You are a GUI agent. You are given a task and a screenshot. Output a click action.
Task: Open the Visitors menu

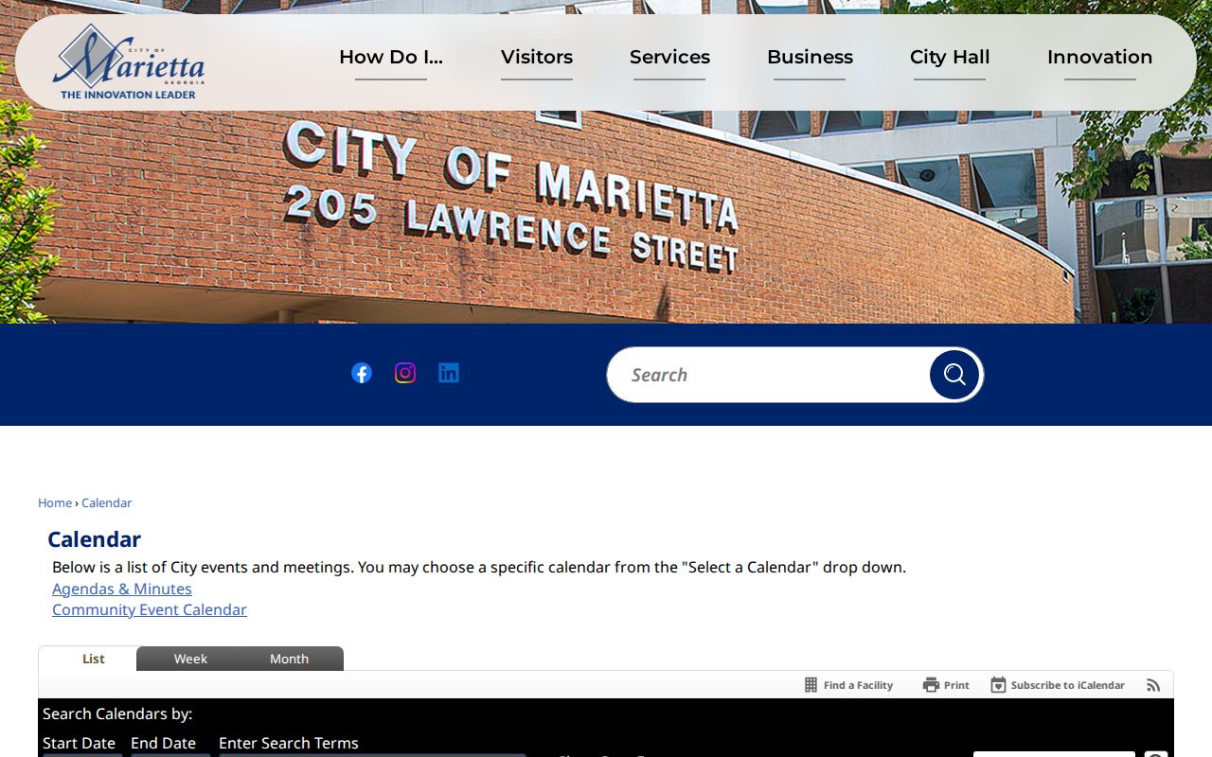click(537, 57)
